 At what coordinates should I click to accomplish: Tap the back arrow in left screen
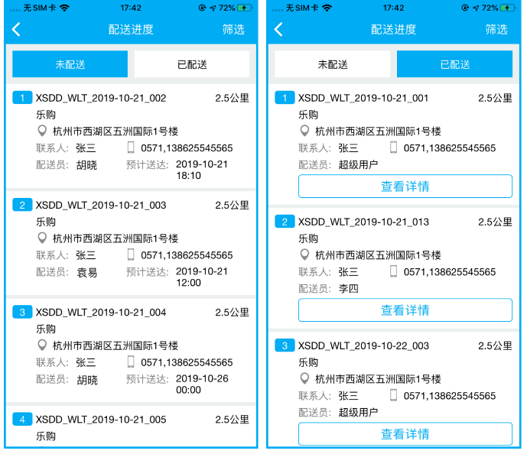pos(16,29)
